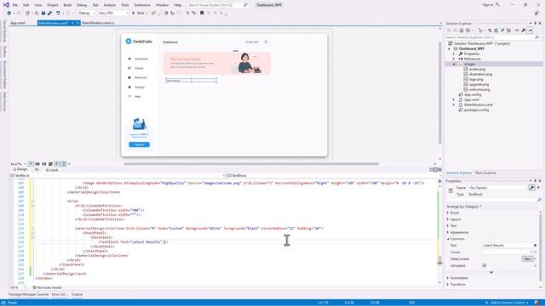Click the code editor vertical scrollbar
545x306 pixels.
click(439, 261)
